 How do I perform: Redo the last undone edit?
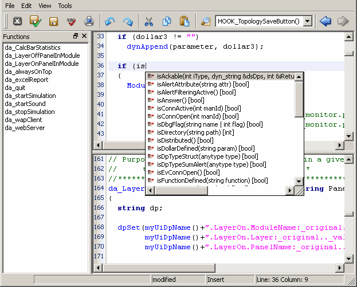tap(127, 21)
